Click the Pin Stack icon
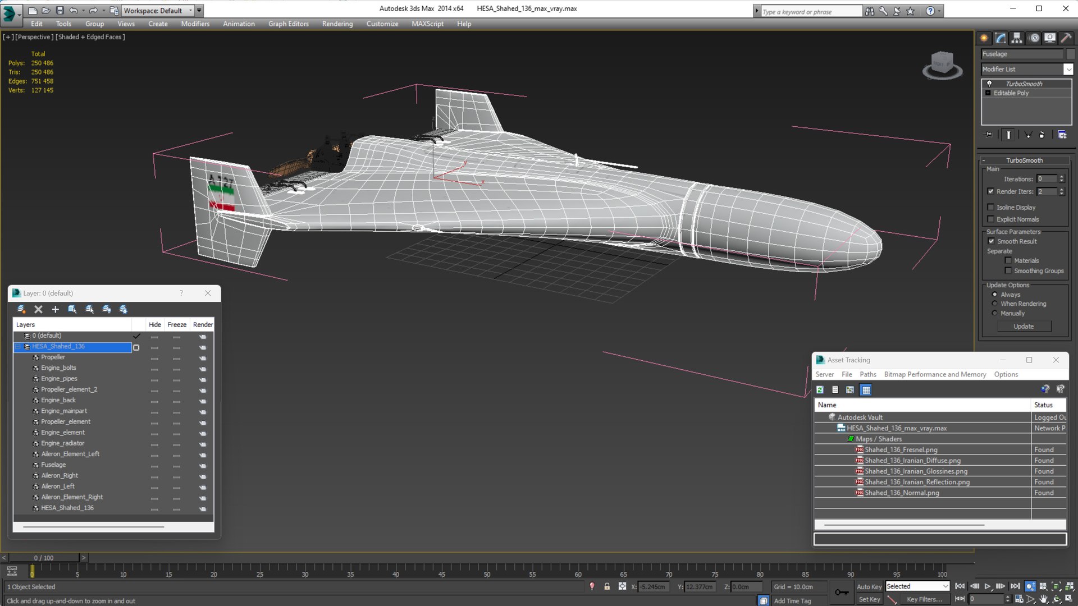This screenshot has height=606, width=1078. coord(989,135)
